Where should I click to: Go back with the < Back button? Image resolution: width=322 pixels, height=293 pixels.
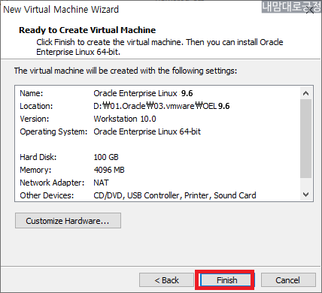(x=166, y=279)
